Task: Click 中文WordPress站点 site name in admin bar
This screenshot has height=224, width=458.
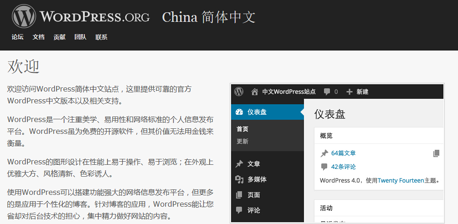Action: point(289,92)
